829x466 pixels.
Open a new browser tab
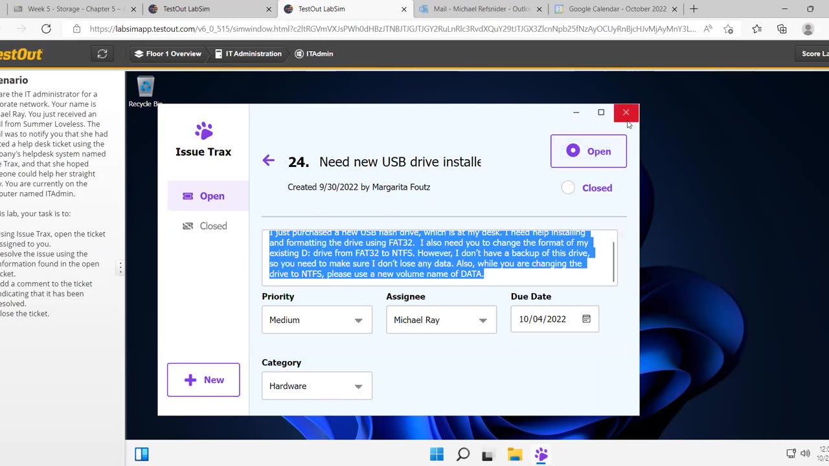pyautogui.click(x=694, y=9)
